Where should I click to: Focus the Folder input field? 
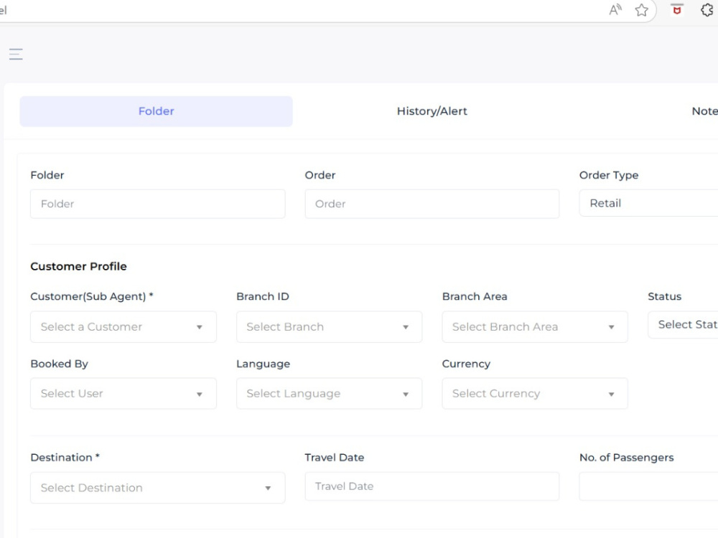click(157, 204)
